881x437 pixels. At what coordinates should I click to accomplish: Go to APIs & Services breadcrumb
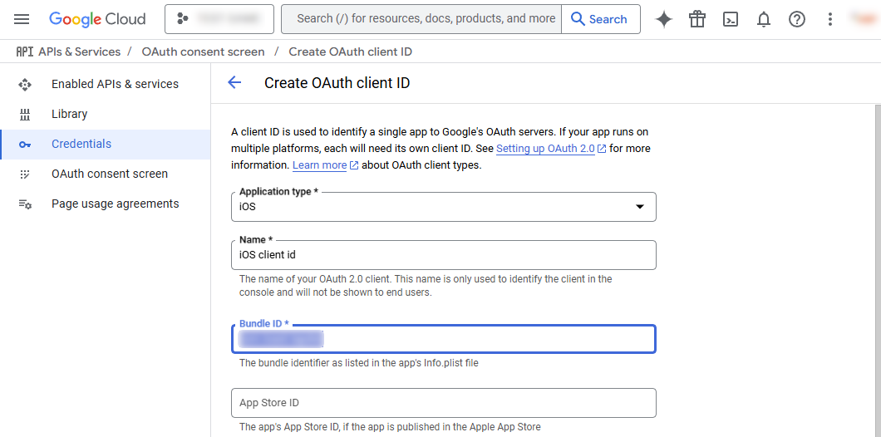(x=79, y=52)
